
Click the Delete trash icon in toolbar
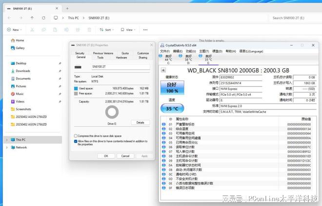pos(89,30)
